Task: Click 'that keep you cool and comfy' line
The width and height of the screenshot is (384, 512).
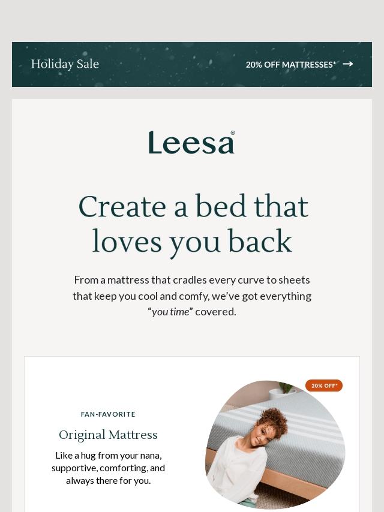Action: point(192,296)
